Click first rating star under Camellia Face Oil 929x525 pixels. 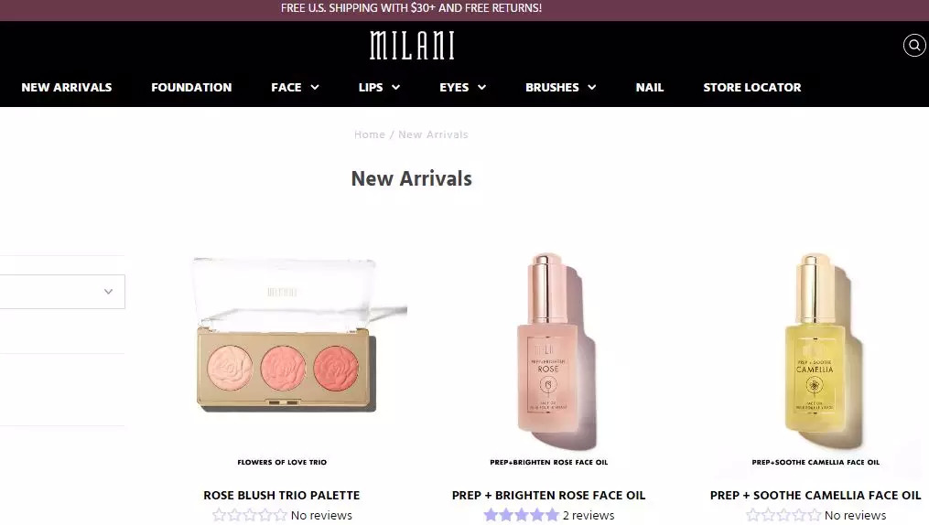753,515
